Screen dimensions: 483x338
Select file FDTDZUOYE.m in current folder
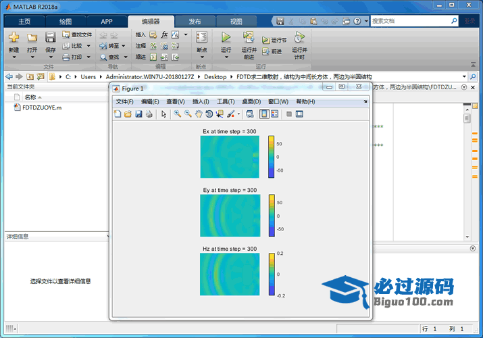(x=38, y=107)
